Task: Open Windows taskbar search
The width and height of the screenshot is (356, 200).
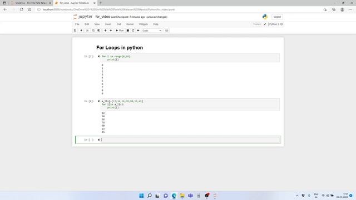Action: point(150,196)
